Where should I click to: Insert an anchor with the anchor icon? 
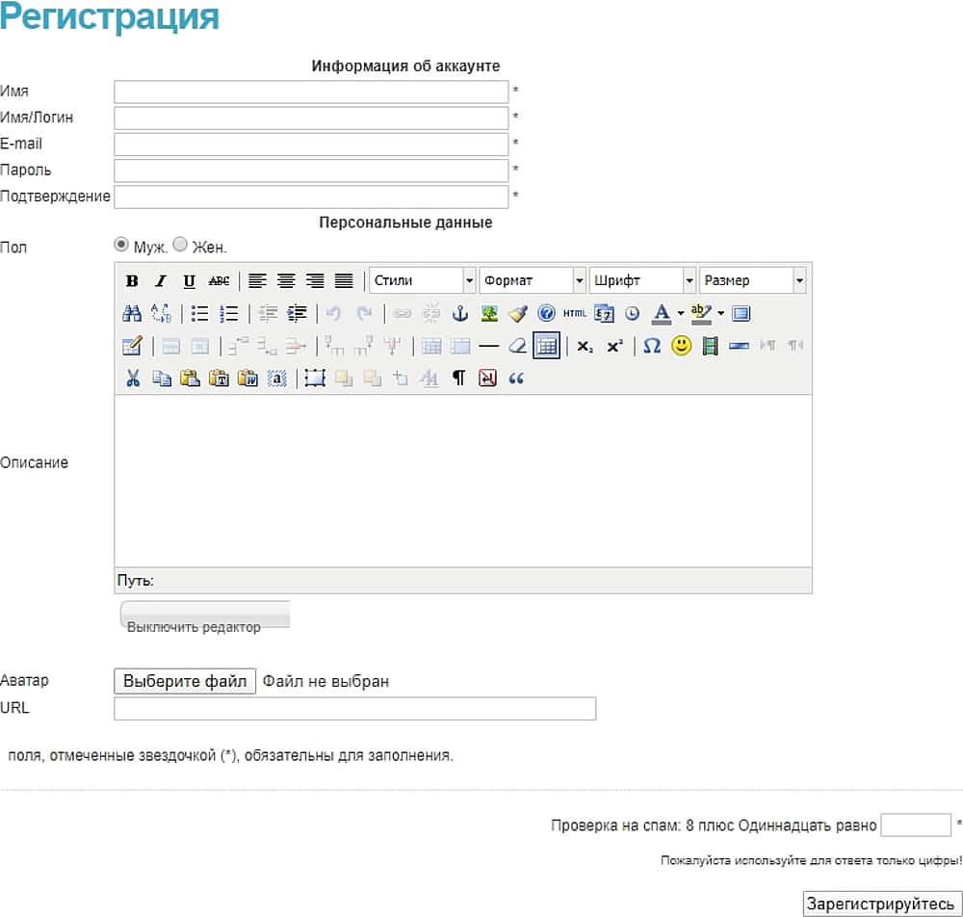460,313
